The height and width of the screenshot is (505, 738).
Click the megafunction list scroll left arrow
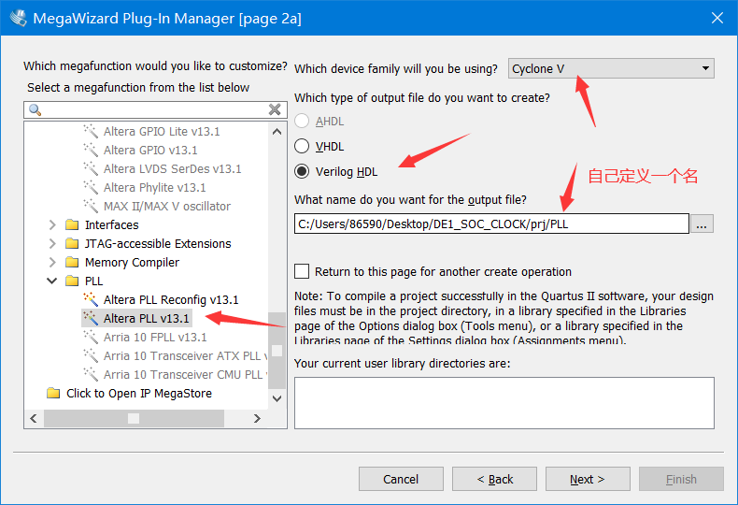[x=34, y=418]
